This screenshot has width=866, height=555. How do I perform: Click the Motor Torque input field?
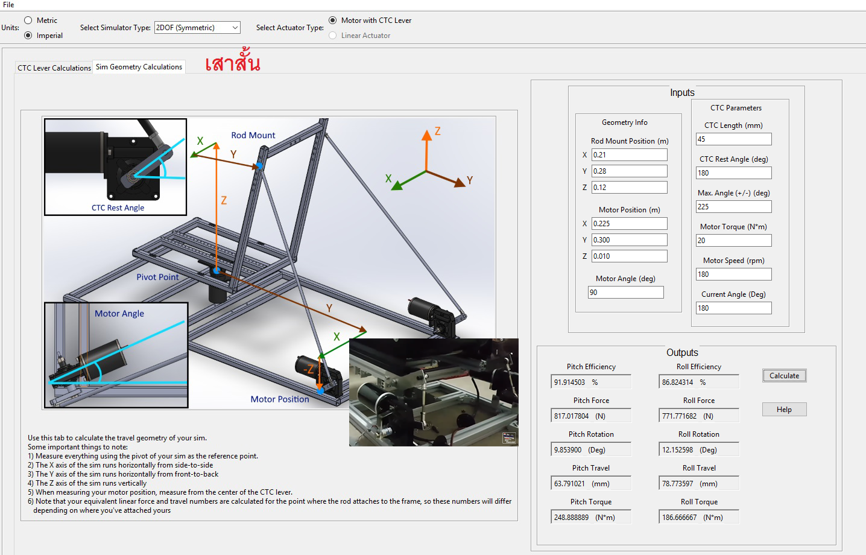[733, 241]
